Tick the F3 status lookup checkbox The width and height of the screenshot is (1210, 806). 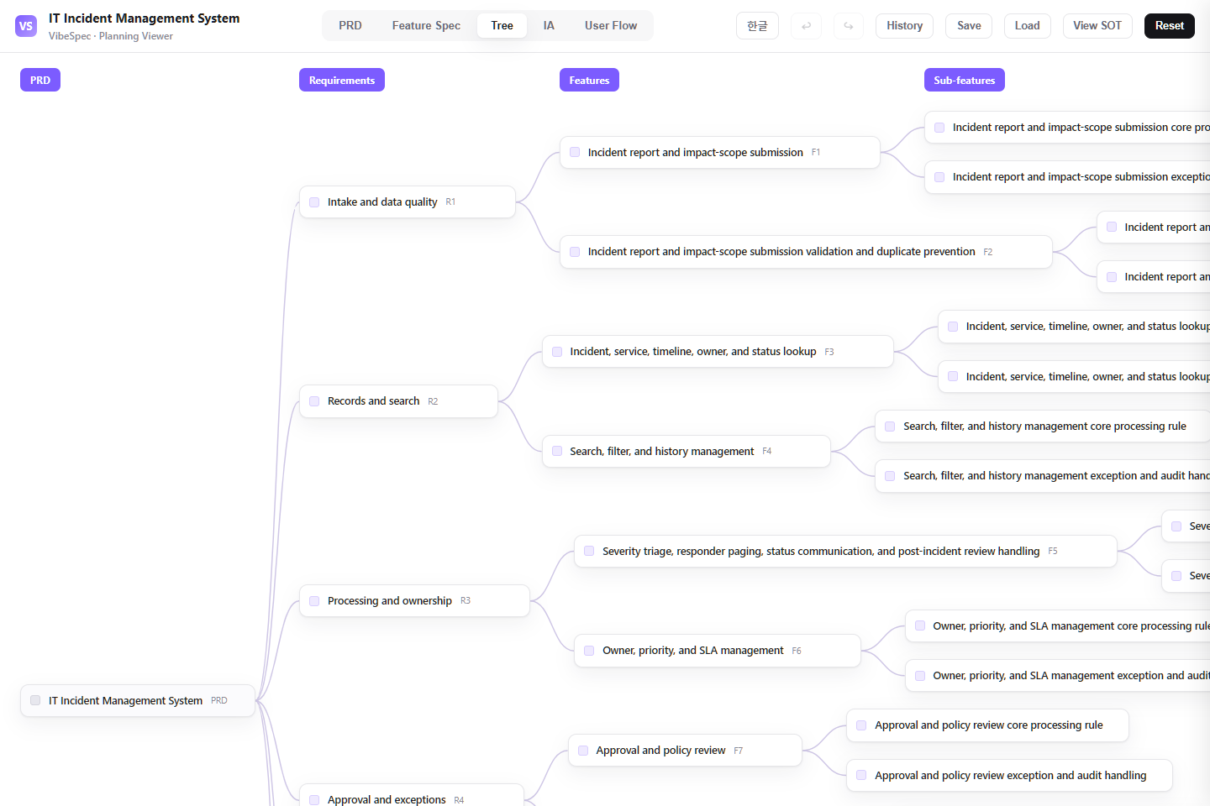[x=557, y=352]
